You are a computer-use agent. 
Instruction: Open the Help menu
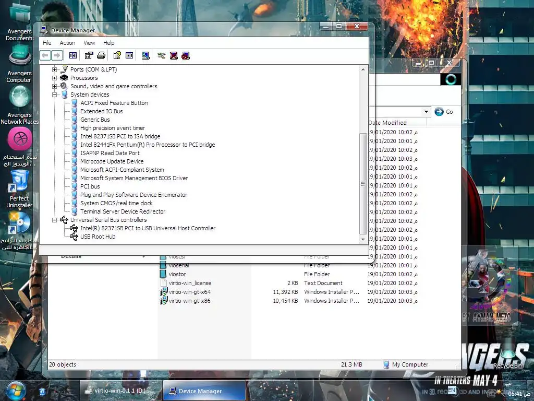[108, 43]
